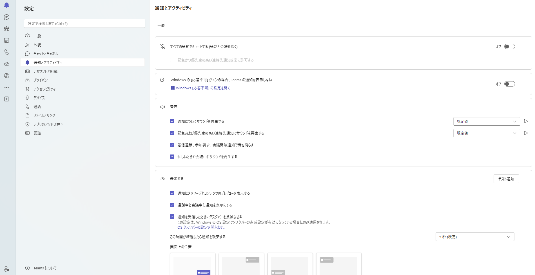Uncheck 通知にメッセージとコンテンツのプレビューを表示する

pyautogui.click(x=172, y=193)
